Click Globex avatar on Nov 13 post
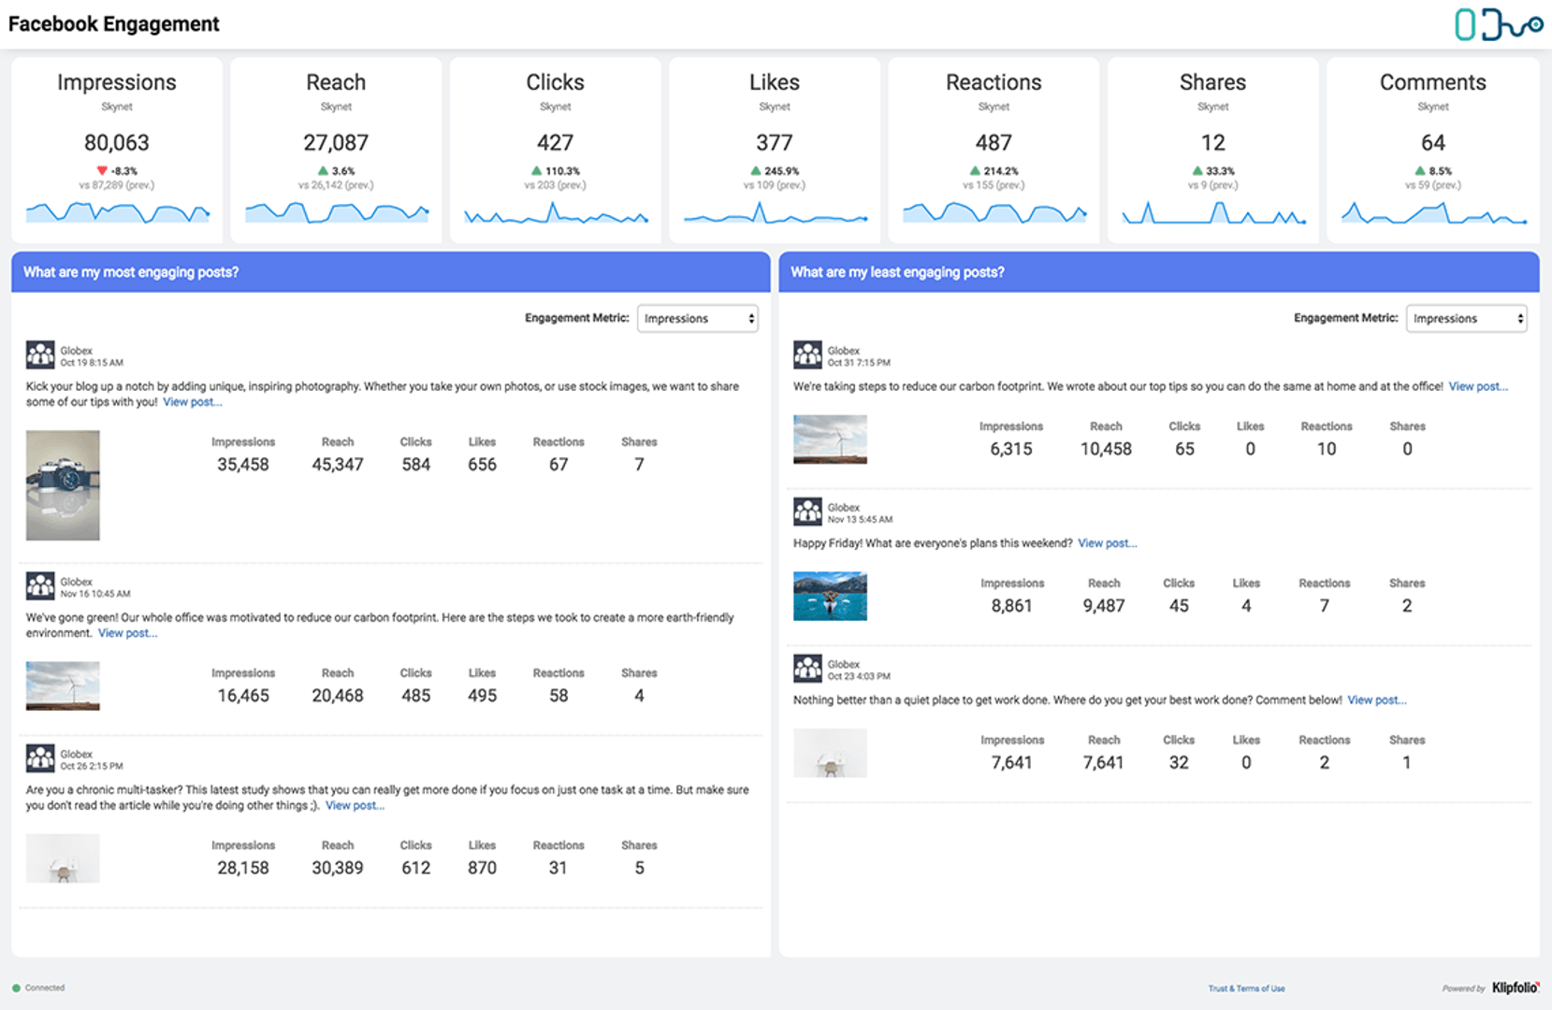The image size is (1552, 1010). (807, 512)
